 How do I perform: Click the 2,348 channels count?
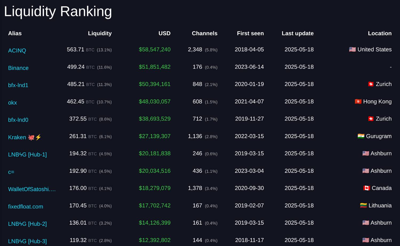coord(195,50)
